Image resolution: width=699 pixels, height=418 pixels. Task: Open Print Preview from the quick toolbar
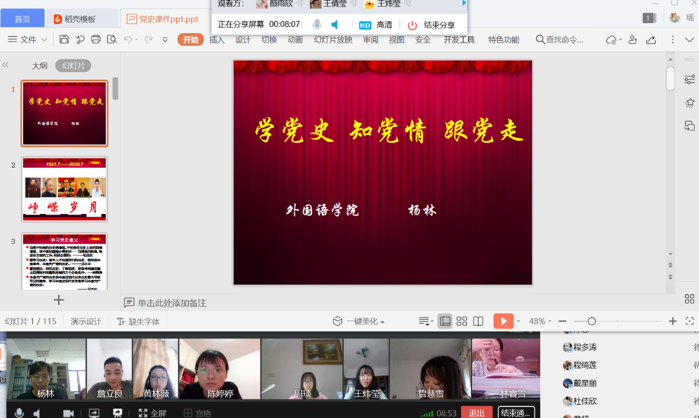pos(112,39)
